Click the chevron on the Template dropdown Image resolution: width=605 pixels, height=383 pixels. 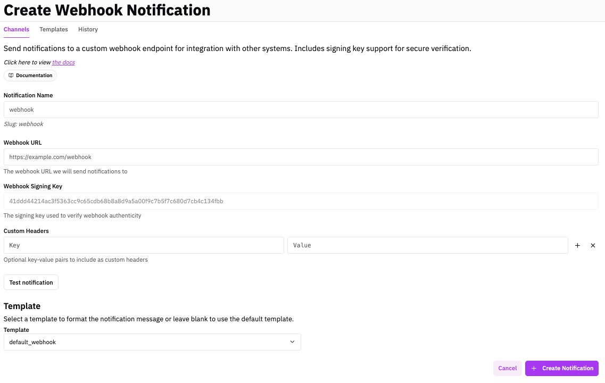pos(292,342)
